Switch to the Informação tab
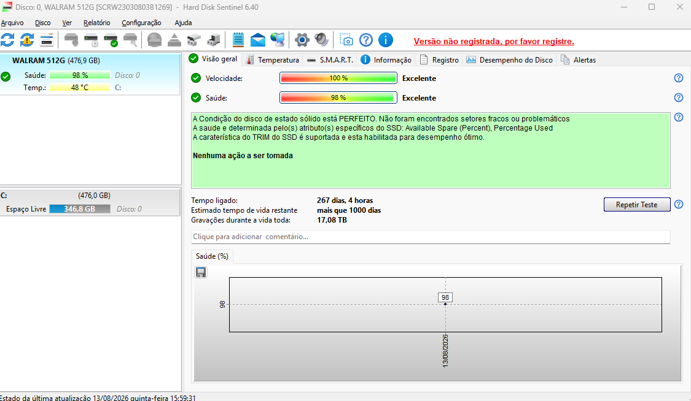This screenshot has width=691, height=401. click(x=386, y=60)
